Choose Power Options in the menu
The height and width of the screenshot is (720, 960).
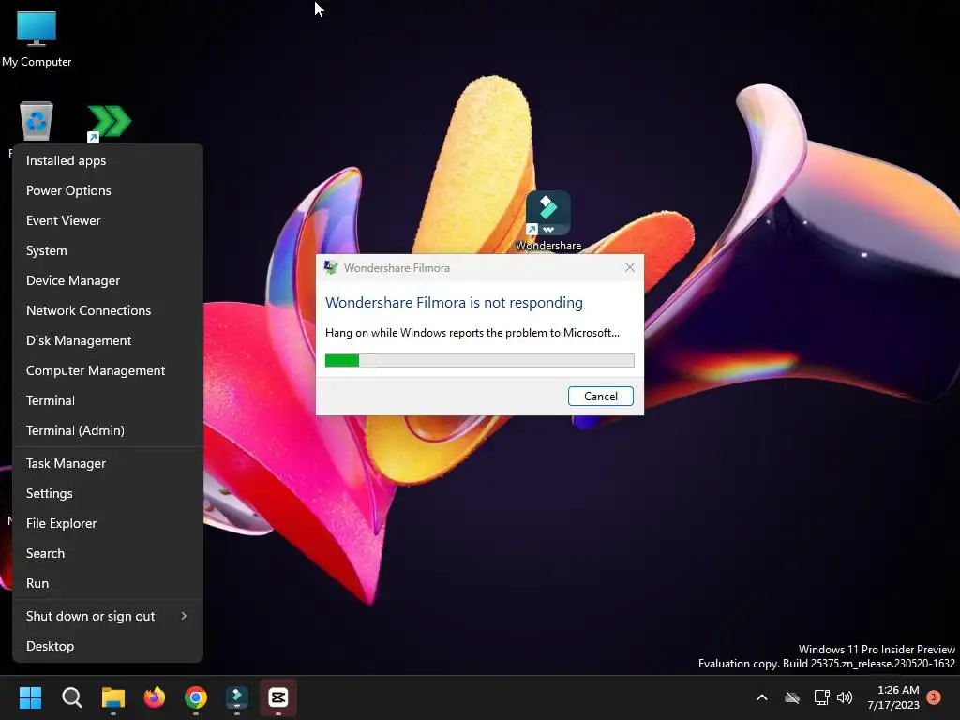tap(108, 190)
